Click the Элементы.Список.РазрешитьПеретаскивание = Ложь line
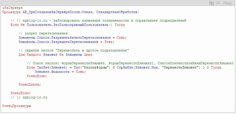Image resolution: width=236 pixels, height=114 pixels. pos(66,42)
